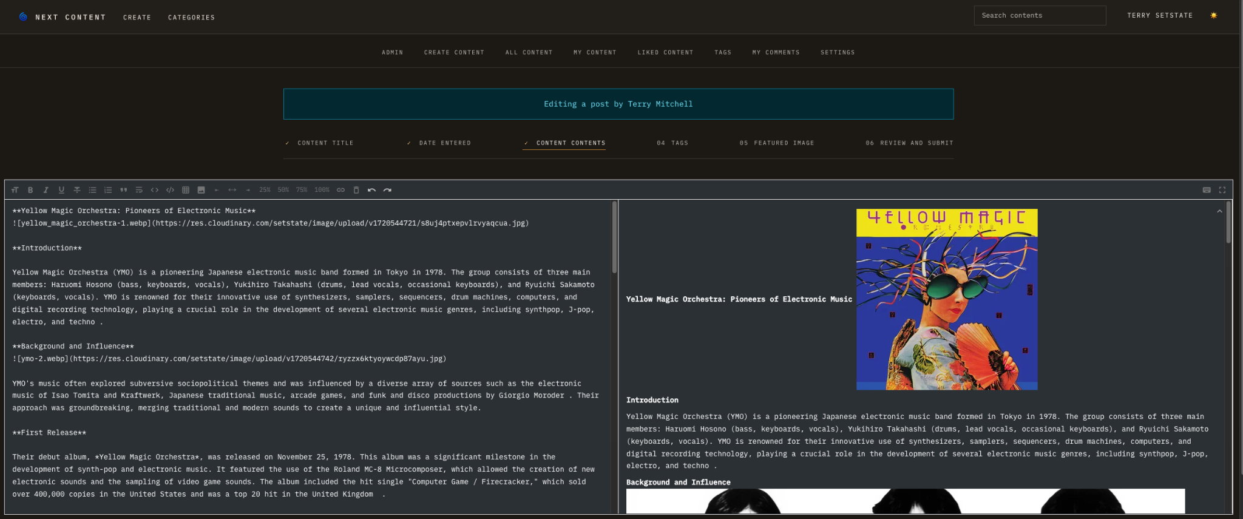Apply bold formatting in the editor toolbar
1243x519 pixels.
pos(30,190)
